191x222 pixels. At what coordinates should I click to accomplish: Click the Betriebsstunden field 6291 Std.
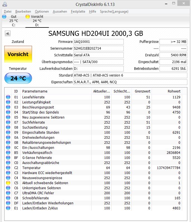click(173, 68)
